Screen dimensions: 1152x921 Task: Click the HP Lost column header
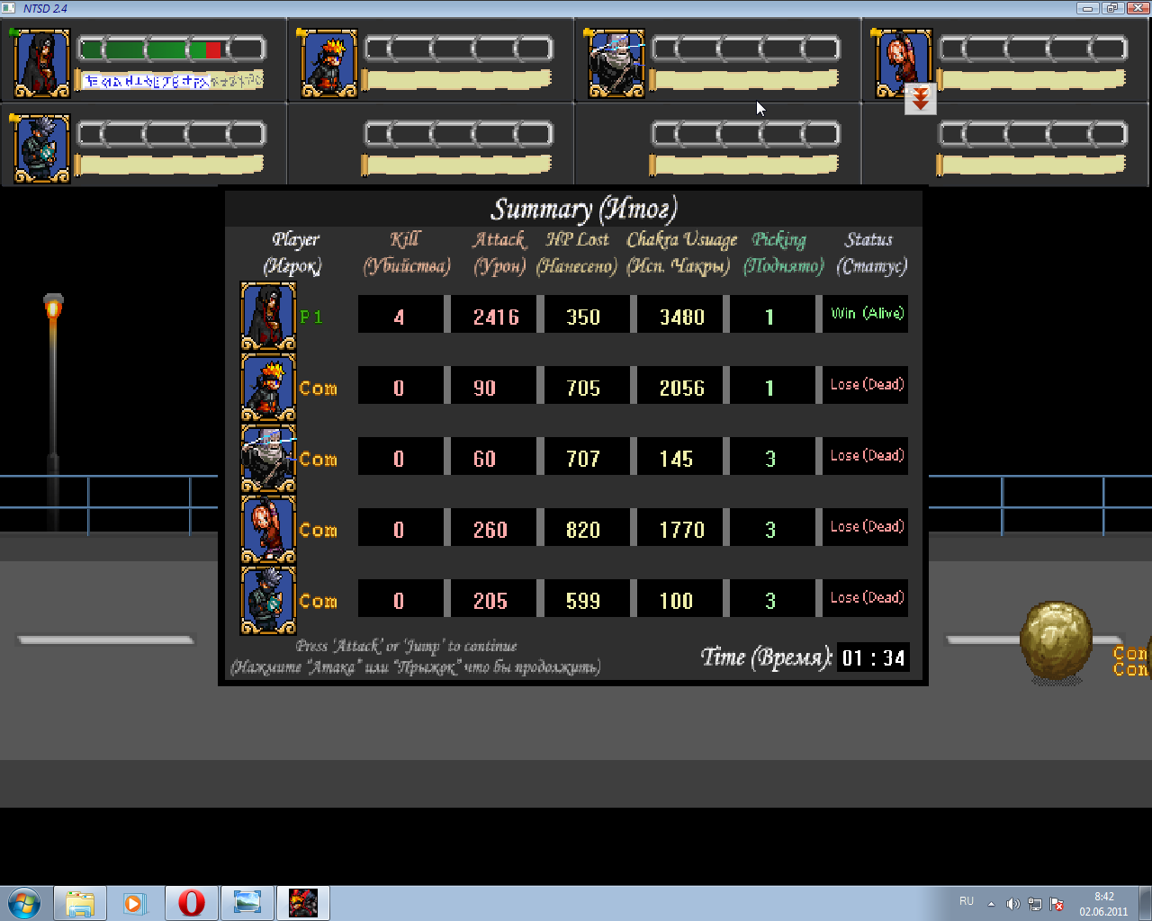coord(577,252)
